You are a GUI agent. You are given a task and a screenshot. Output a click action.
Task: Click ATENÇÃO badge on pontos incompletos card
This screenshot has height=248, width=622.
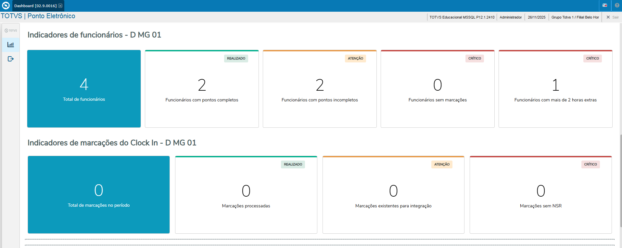355,59
